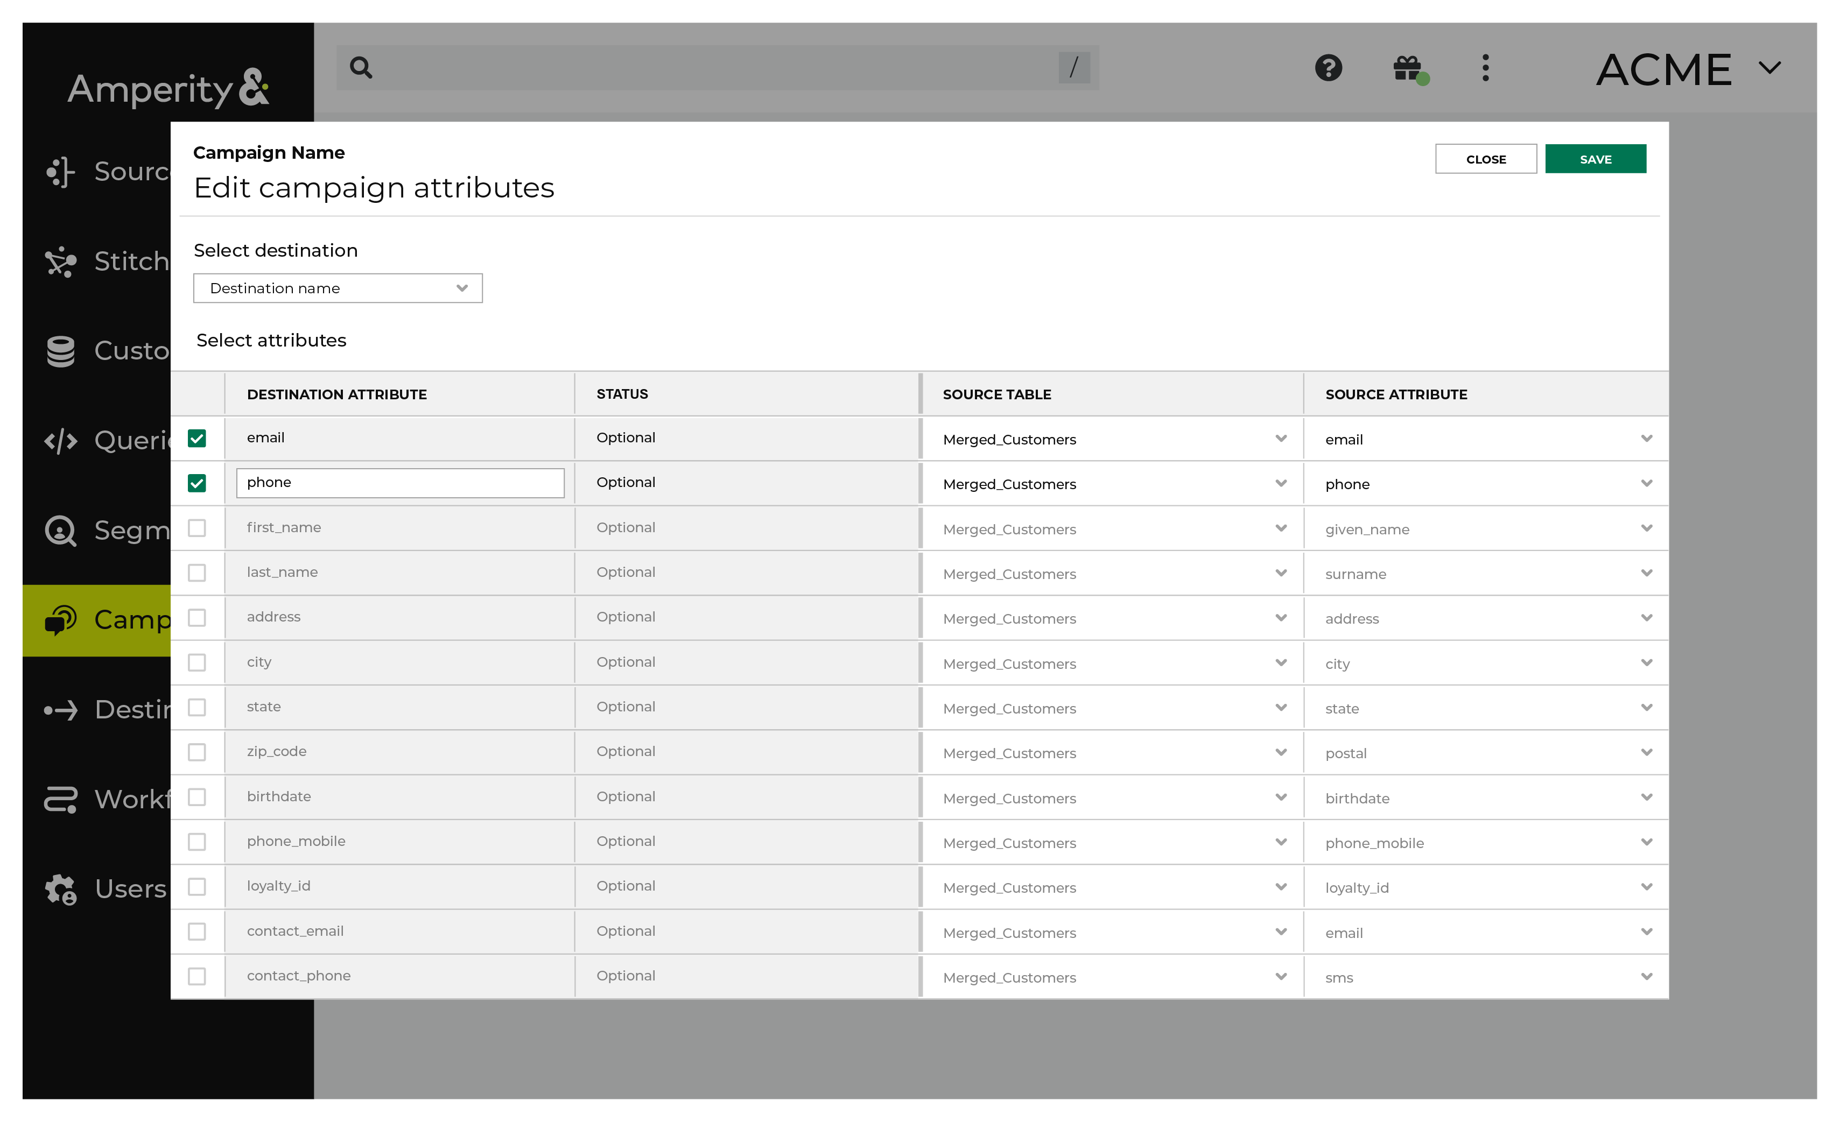Go to Queries in the sidebar
Image resolution: width=1840 pixels, height=1122 pixels.
(x=131, y=440)
